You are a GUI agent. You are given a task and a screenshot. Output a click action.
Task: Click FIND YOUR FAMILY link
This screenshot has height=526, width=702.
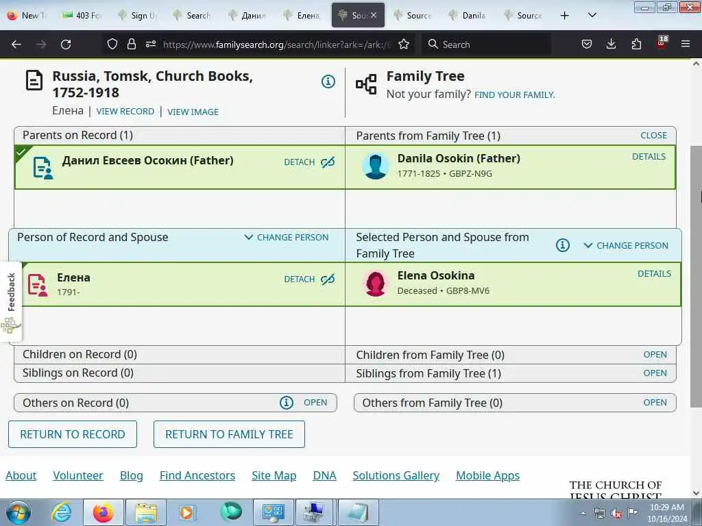(514, 95)
